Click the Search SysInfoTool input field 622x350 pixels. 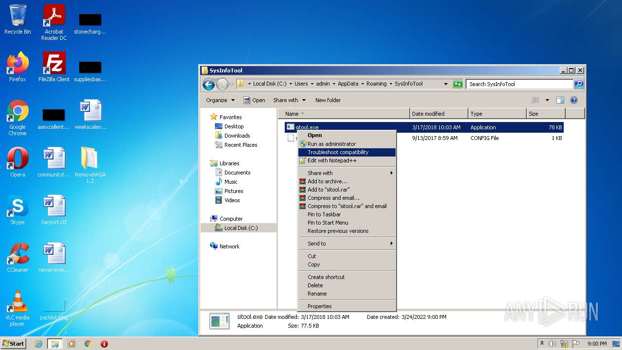[519, 84]
